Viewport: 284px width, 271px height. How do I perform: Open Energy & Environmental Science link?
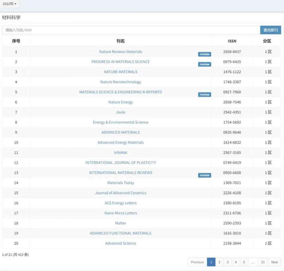point(121,123)
